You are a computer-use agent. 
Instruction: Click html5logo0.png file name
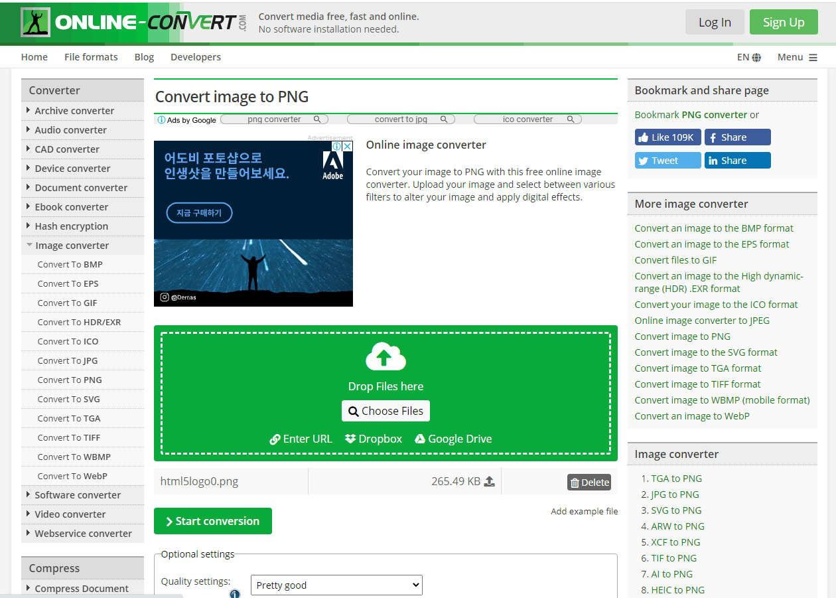coord(199,482)
